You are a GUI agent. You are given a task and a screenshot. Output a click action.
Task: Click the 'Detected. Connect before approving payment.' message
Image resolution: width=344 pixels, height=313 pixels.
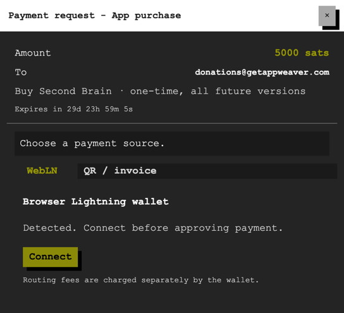152,228
